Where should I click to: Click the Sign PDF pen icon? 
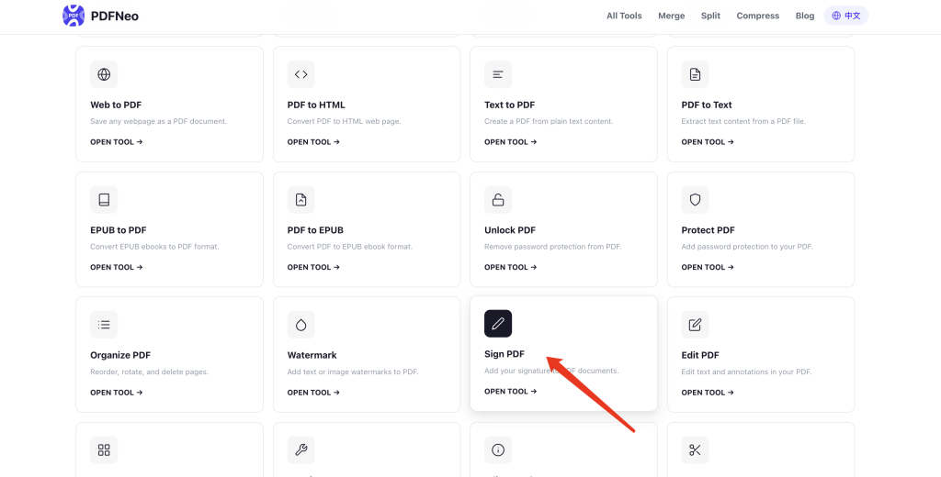498,324
